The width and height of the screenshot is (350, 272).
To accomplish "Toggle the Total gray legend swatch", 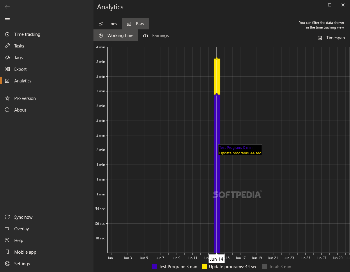I will (264, 266).
